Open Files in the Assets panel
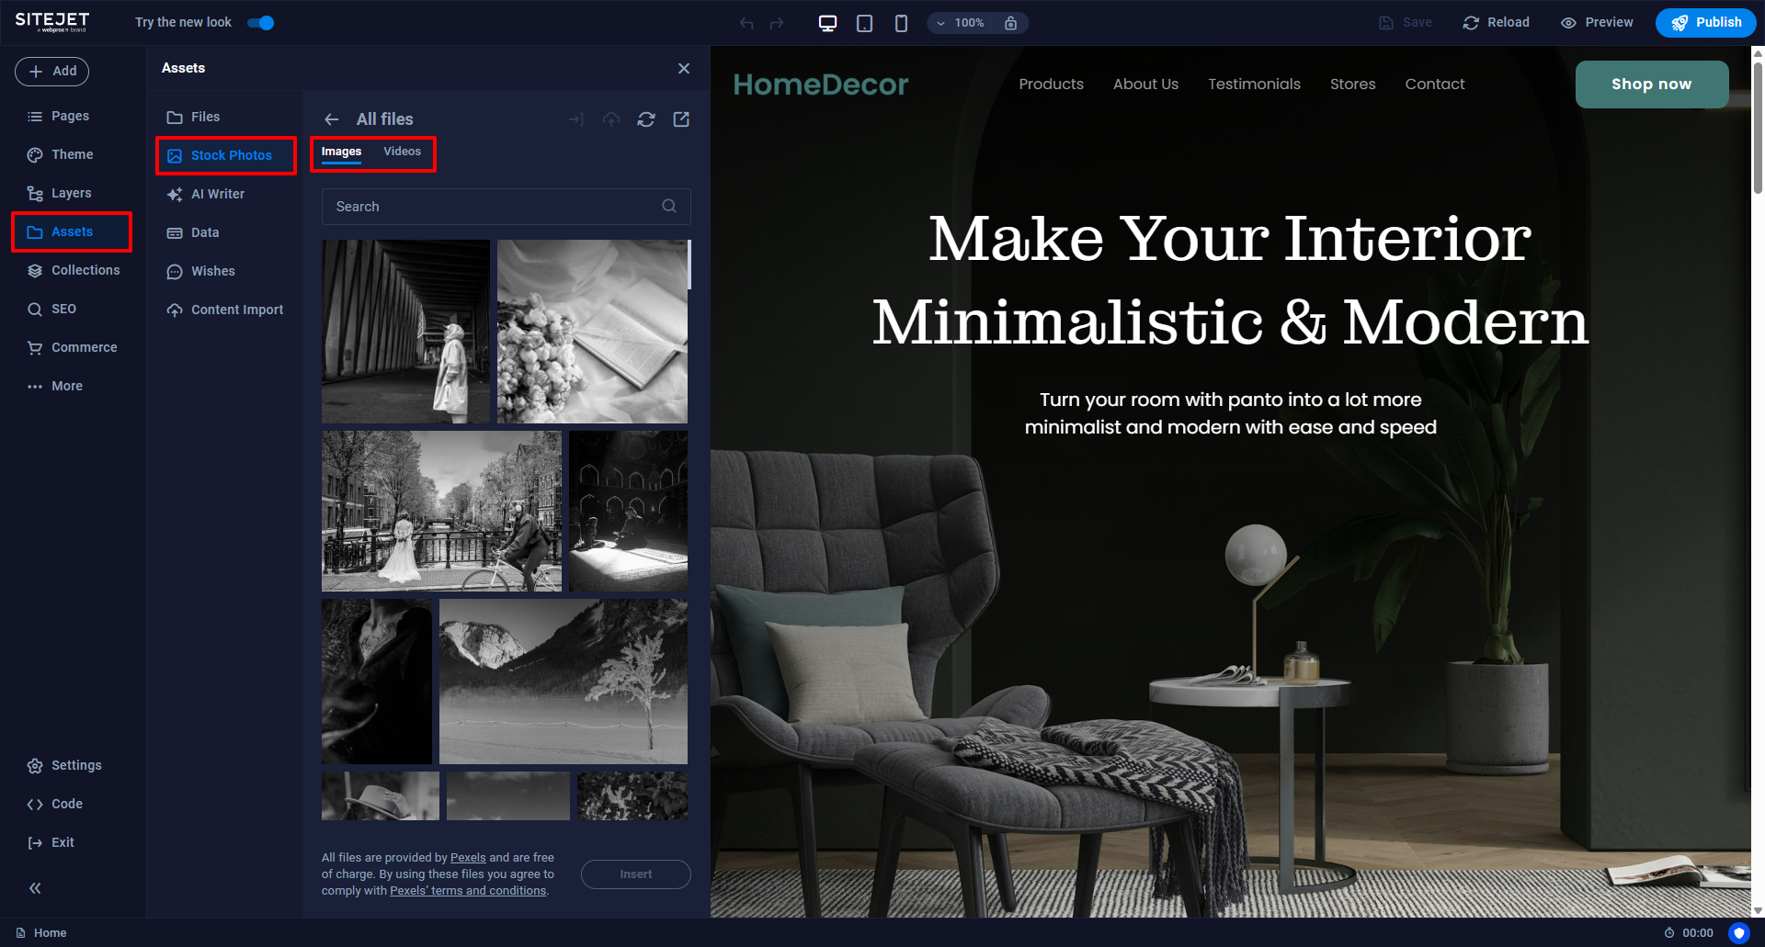Screen dimensions: 1765x947 tap(193, 117)
